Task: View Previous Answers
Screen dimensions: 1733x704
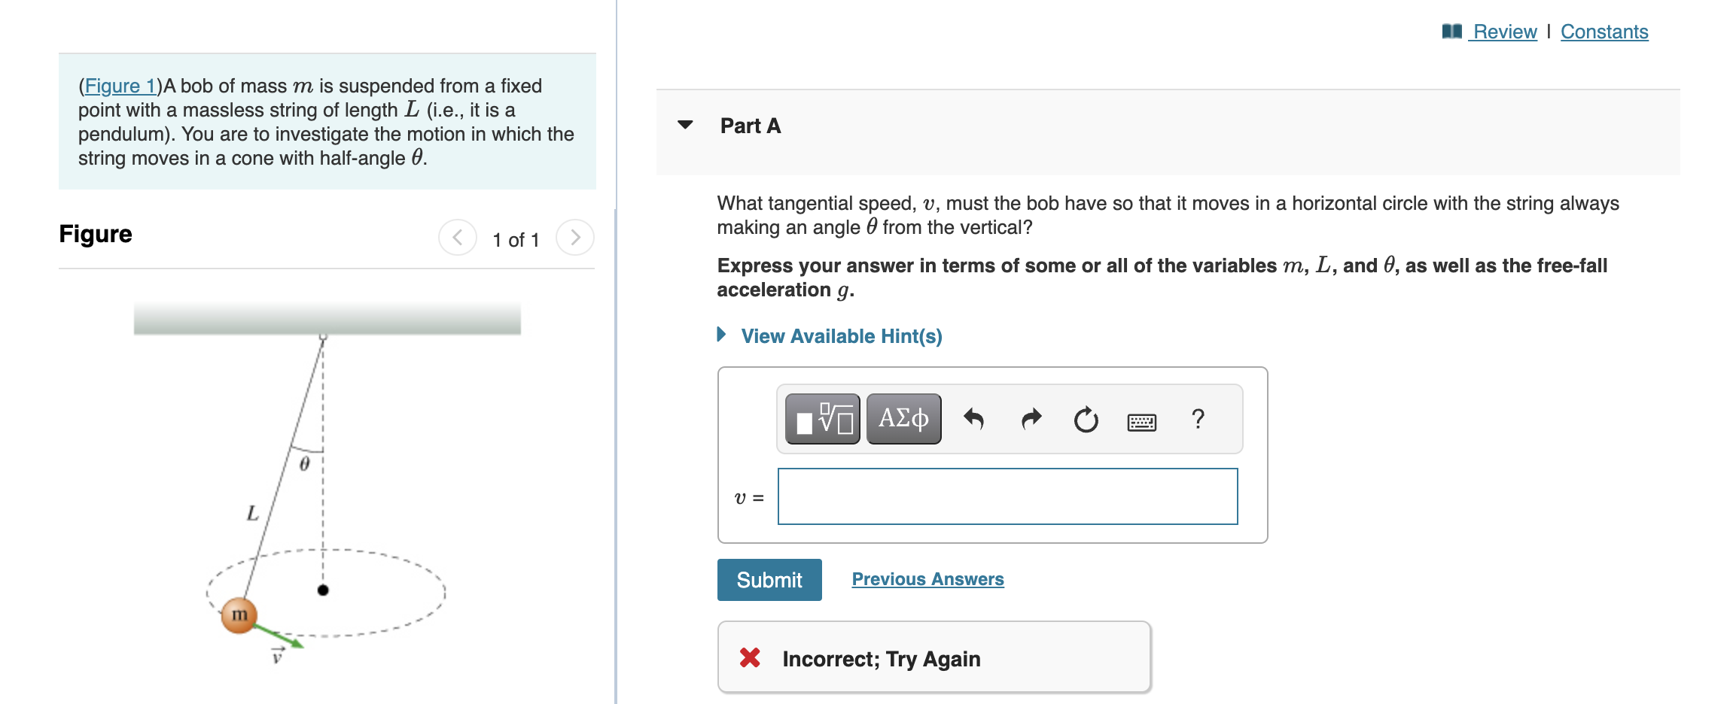Action: point(927,578)
